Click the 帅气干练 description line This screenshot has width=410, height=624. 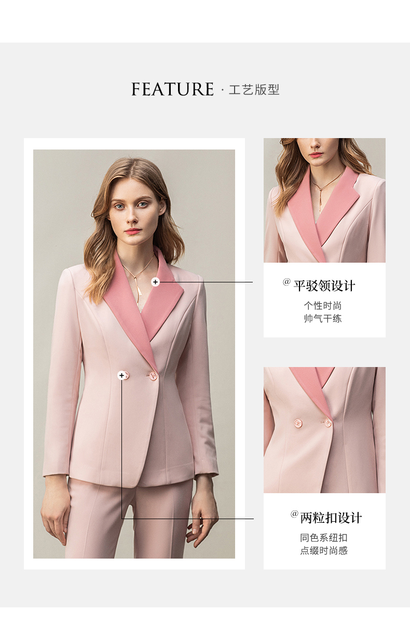click(x=323, y=318)
